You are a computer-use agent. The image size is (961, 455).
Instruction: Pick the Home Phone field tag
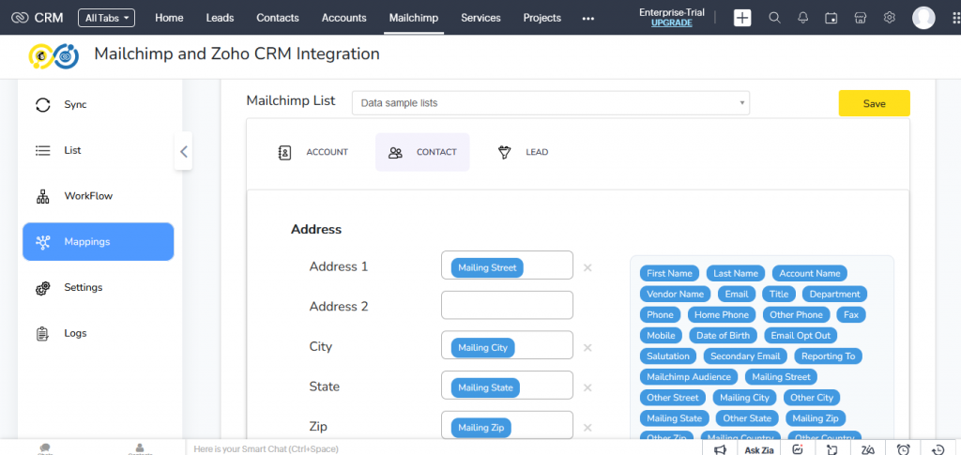pyautogui.click(x=722, y=315)
